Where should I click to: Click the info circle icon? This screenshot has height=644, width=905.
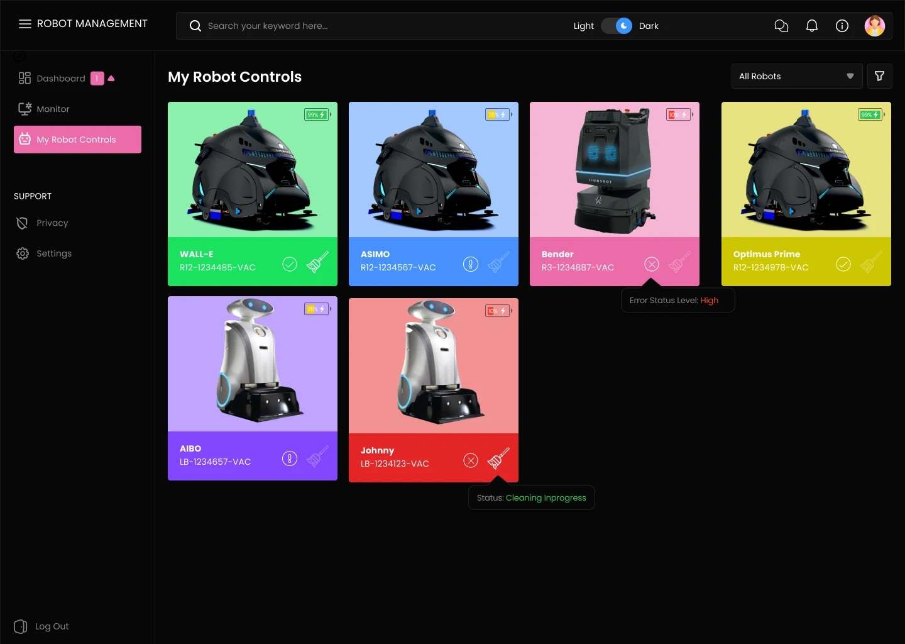[842, 26]
